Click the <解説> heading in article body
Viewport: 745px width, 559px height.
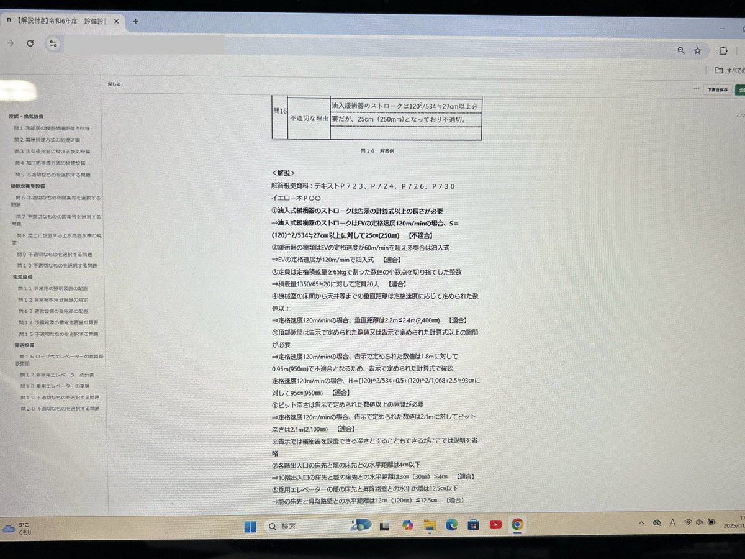[x=283, y=173]
